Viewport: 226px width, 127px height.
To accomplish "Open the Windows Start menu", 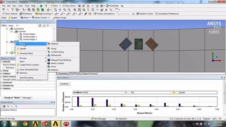I will pyautogui.click(x=4, y=124).
